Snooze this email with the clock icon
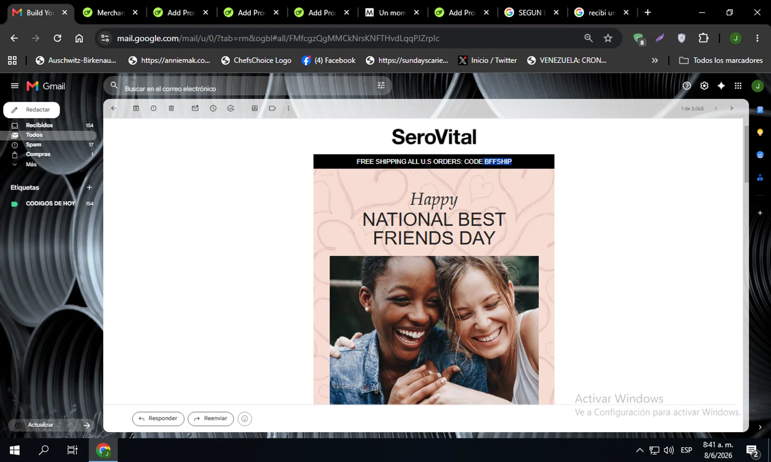Screen dimensions: 771x462 pyautogui.click(x=213, y=108)
